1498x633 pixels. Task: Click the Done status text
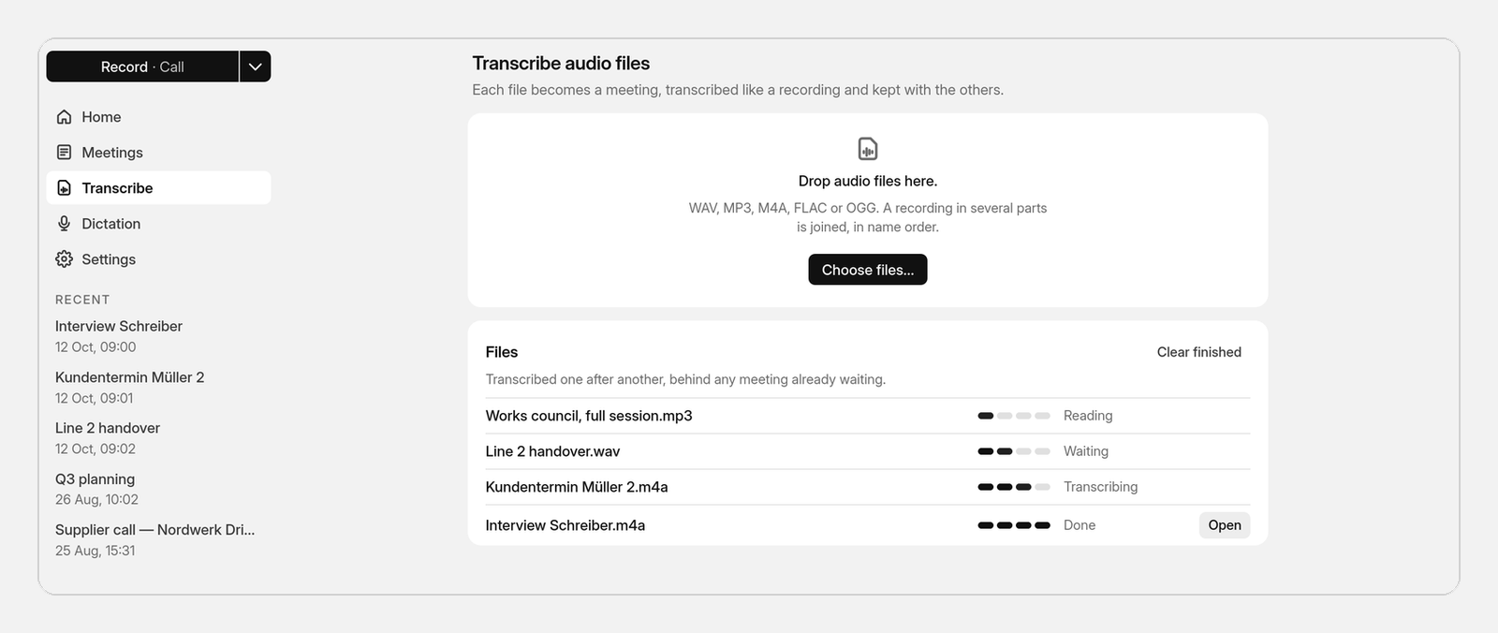click(x=1079, y=525)
